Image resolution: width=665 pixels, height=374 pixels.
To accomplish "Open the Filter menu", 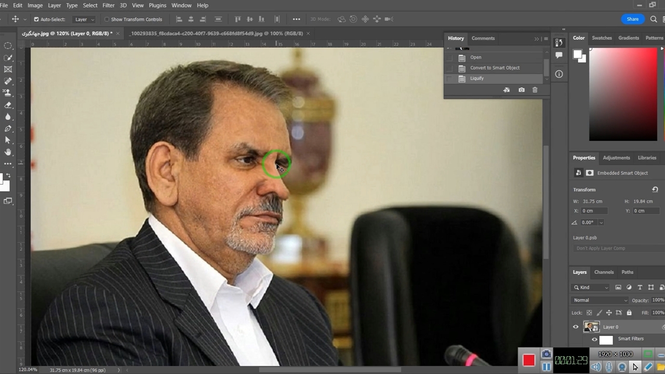I will click(x=109, y=5).
